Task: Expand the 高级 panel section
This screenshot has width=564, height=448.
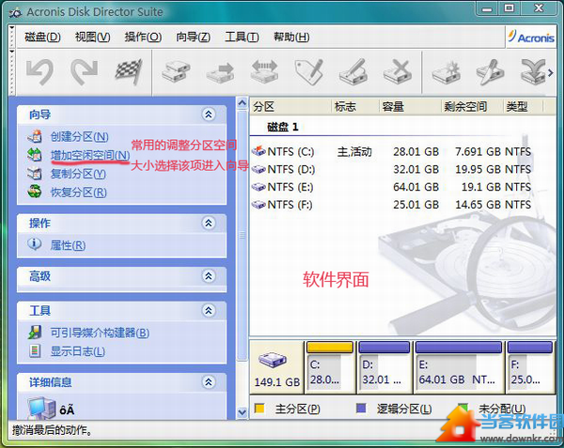Action: (x=209, y=276)
